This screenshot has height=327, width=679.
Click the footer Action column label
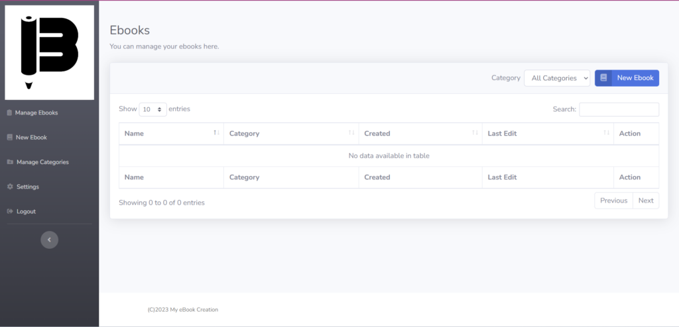(x=630, y=177)
